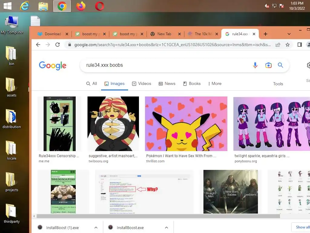
Task: Expand the More search categories
Action: [x=215, y=84]
